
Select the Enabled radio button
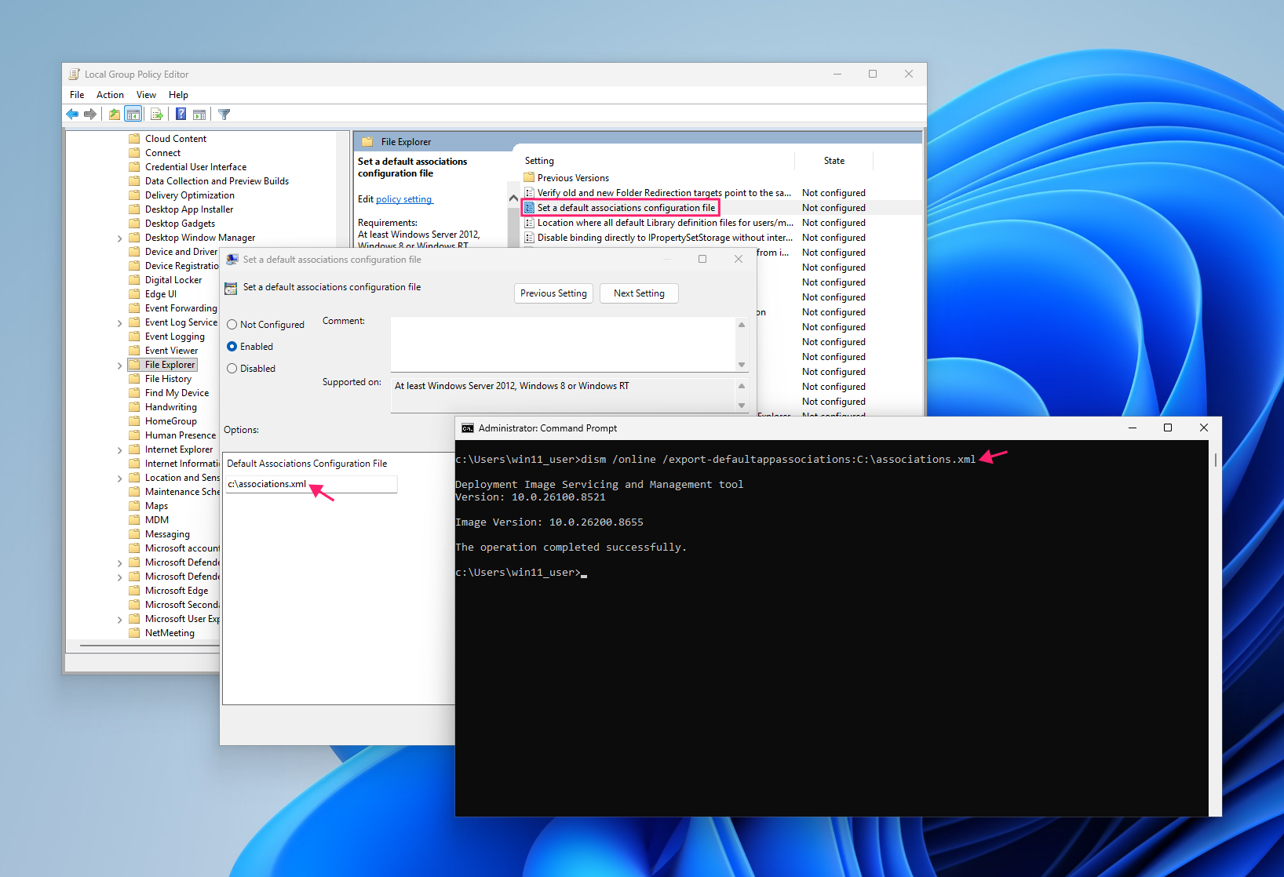[x=232, y=347]
